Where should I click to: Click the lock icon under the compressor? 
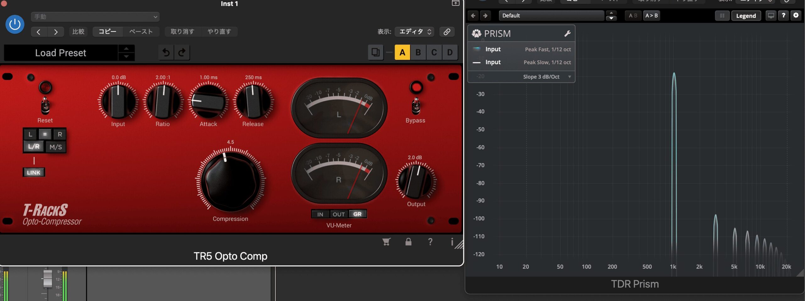point(408,242)
